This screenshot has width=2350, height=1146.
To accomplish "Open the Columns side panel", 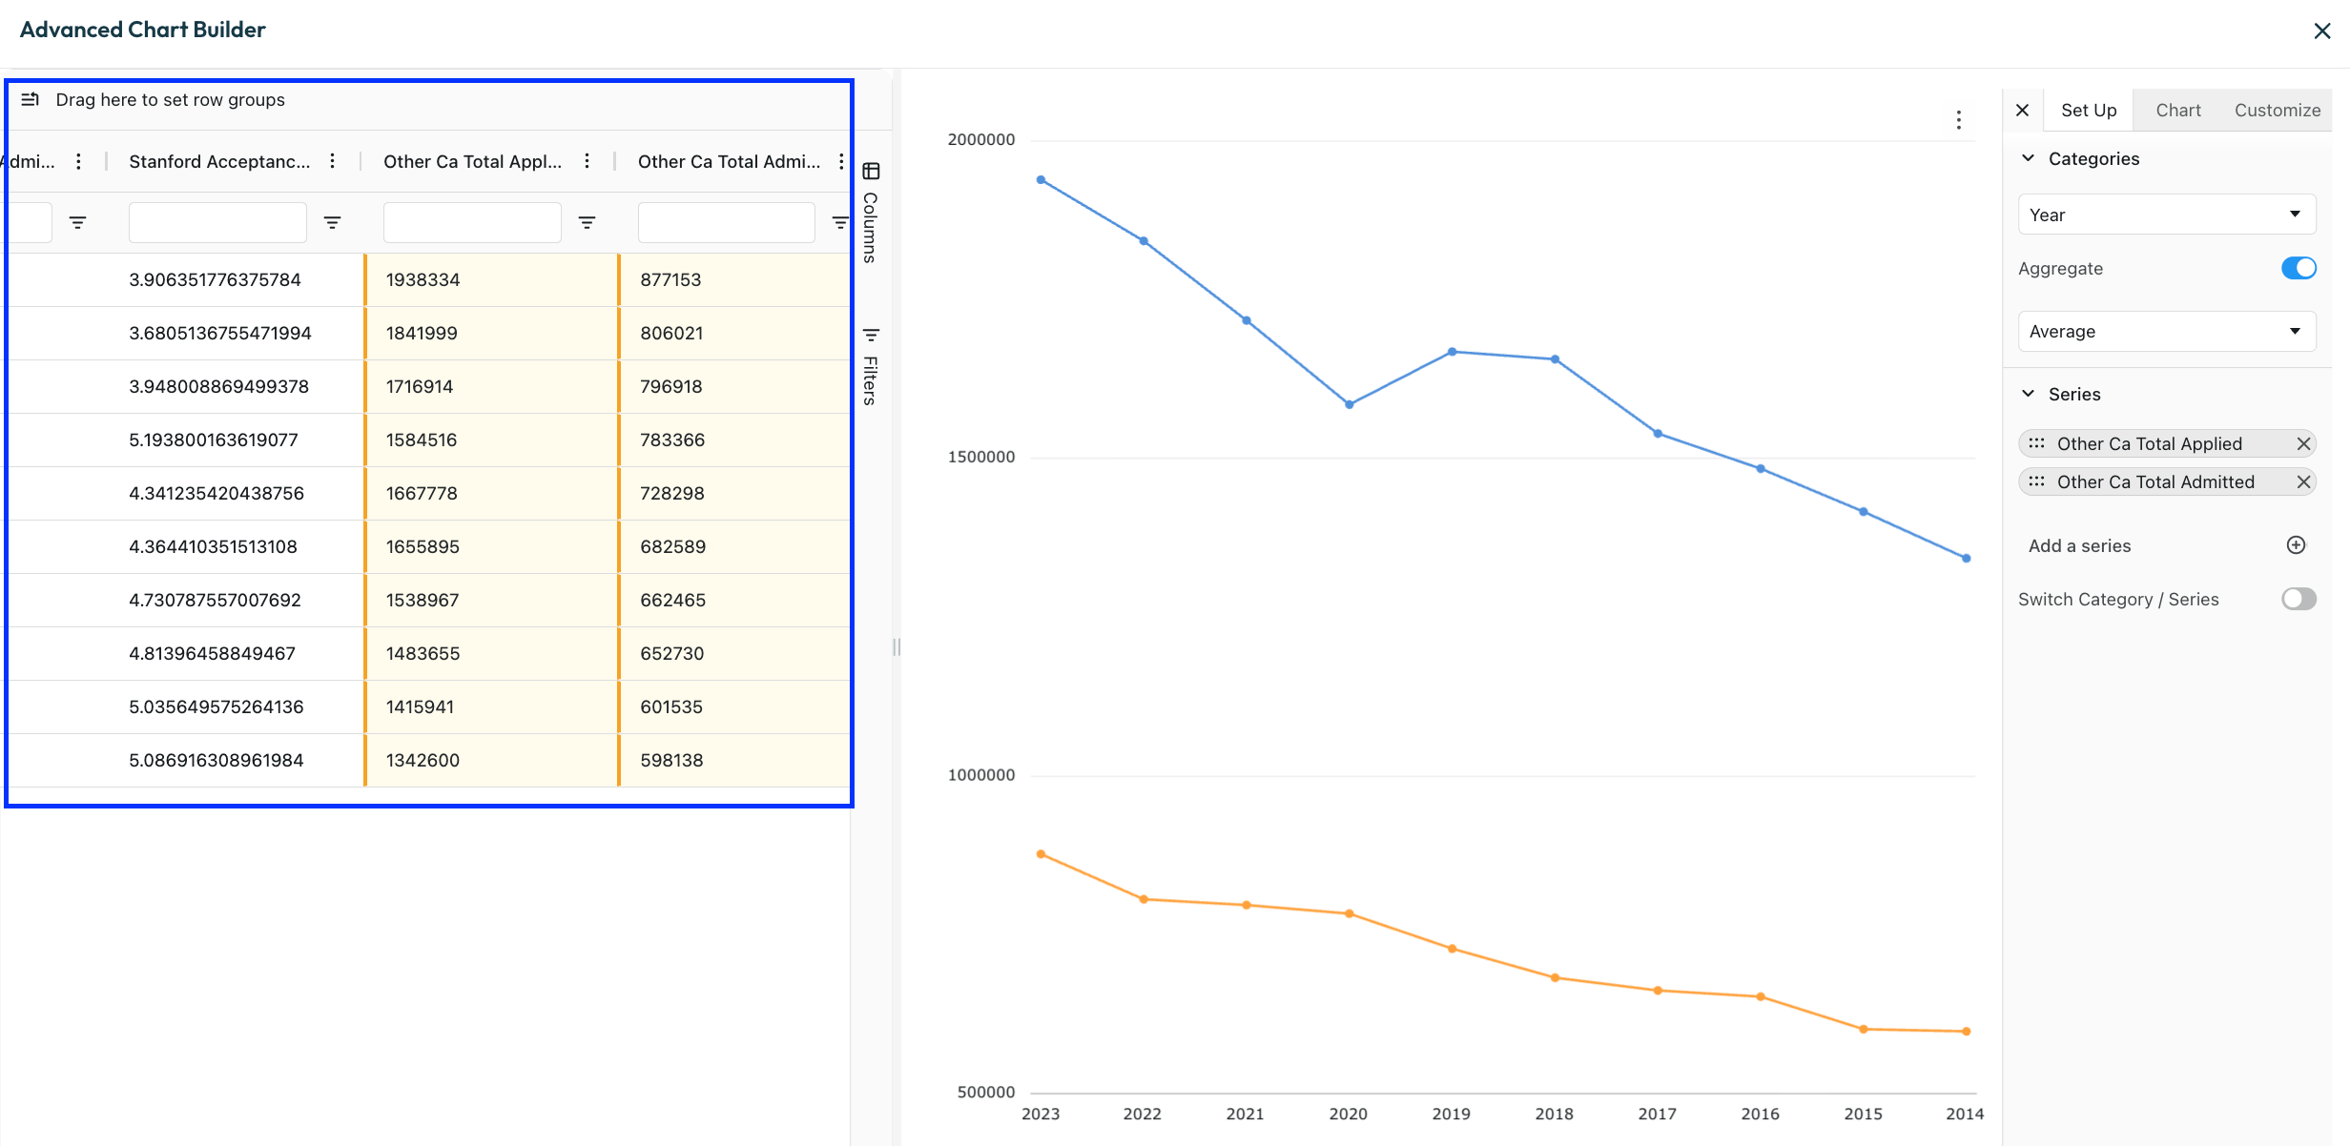I will [870, 213].
